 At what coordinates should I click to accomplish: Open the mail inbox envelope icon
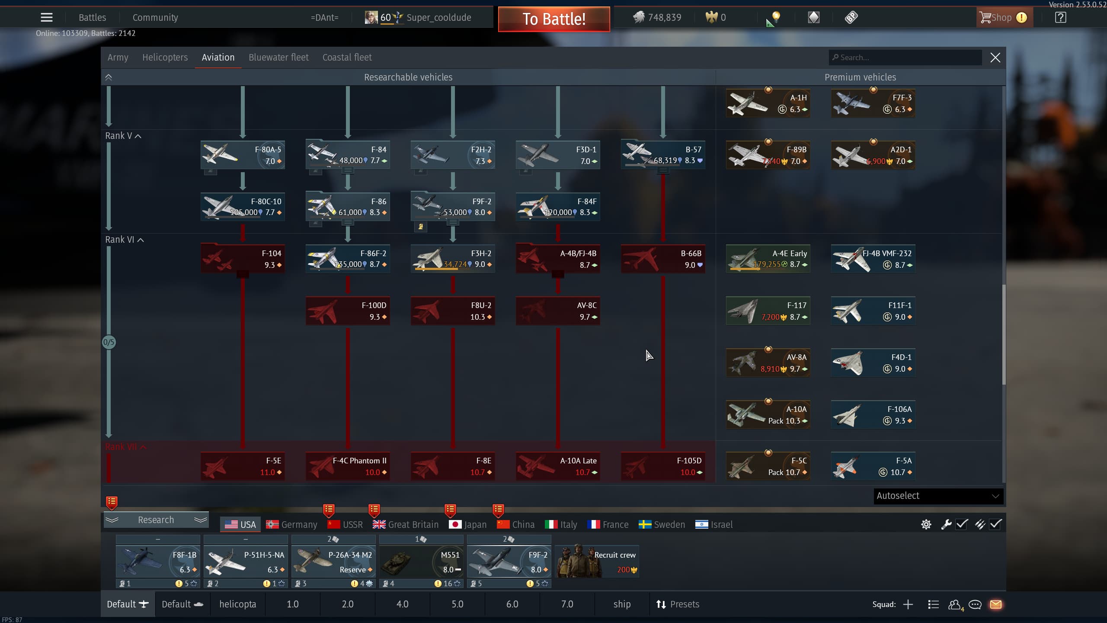click(x=995, y=604)
